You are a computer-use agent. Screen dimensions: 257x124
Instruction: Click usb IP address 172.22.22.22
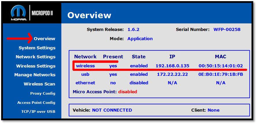click(172, 75)
